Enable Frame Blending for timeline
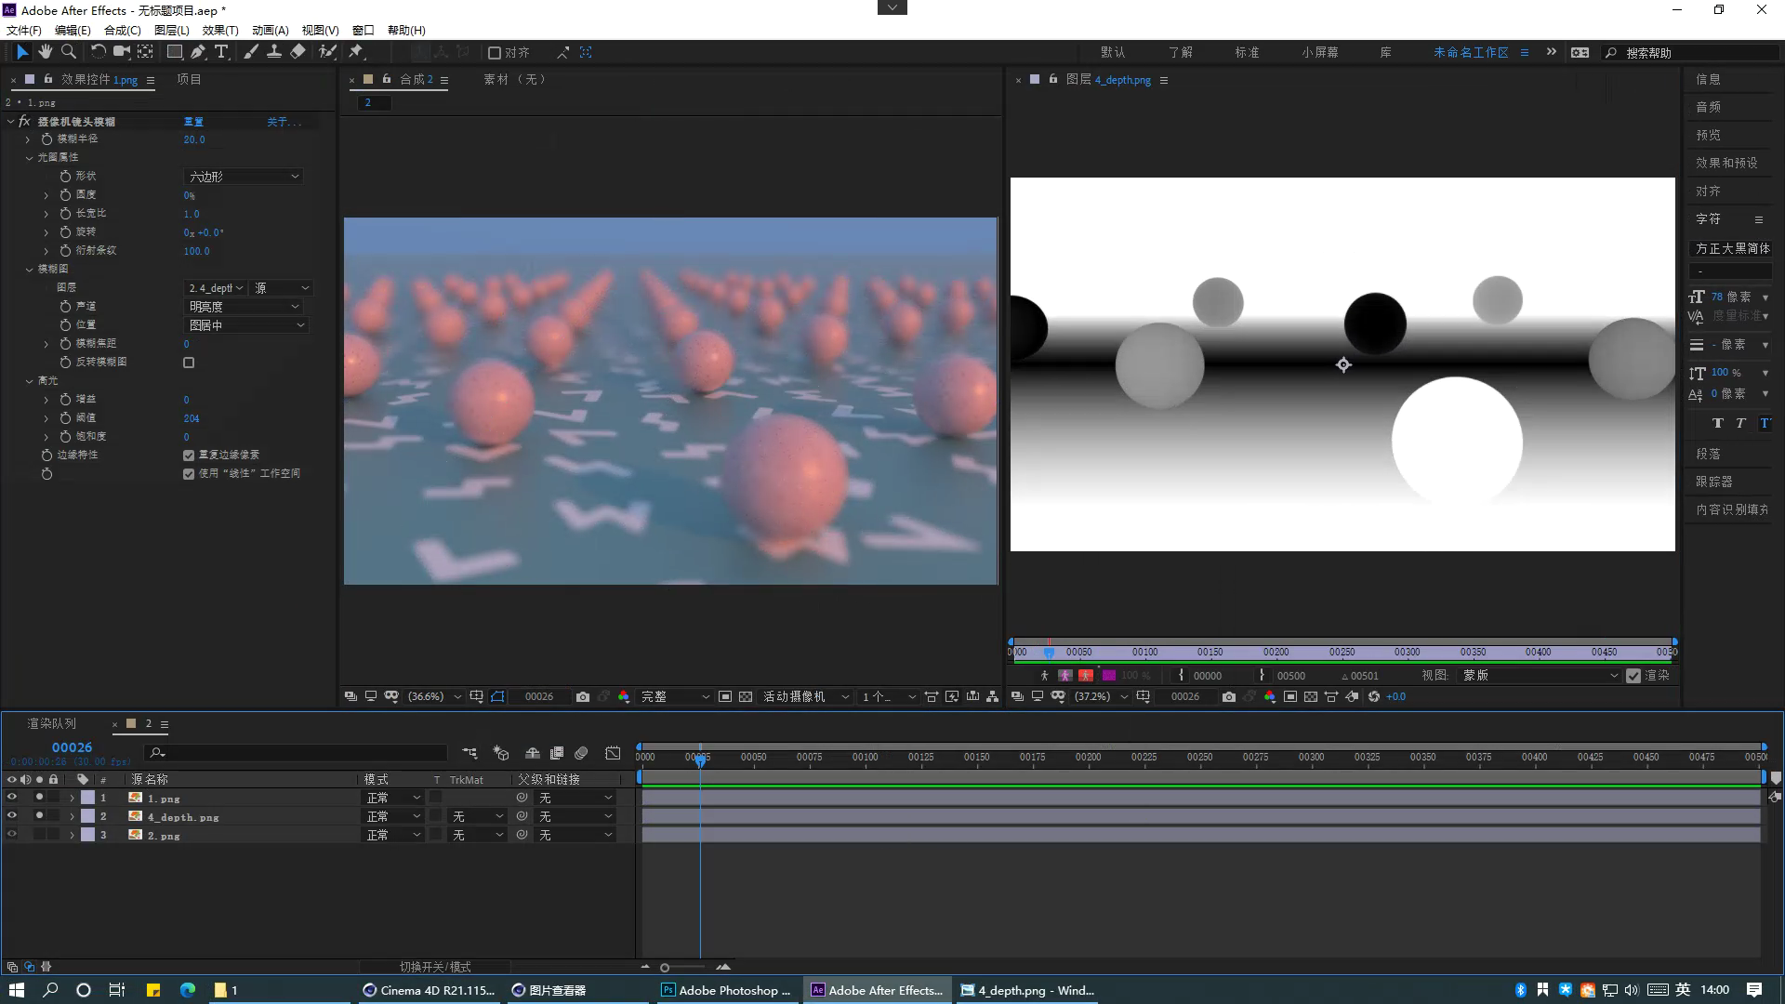This screenshot has width=1785, height=1004. pos(557,753)
